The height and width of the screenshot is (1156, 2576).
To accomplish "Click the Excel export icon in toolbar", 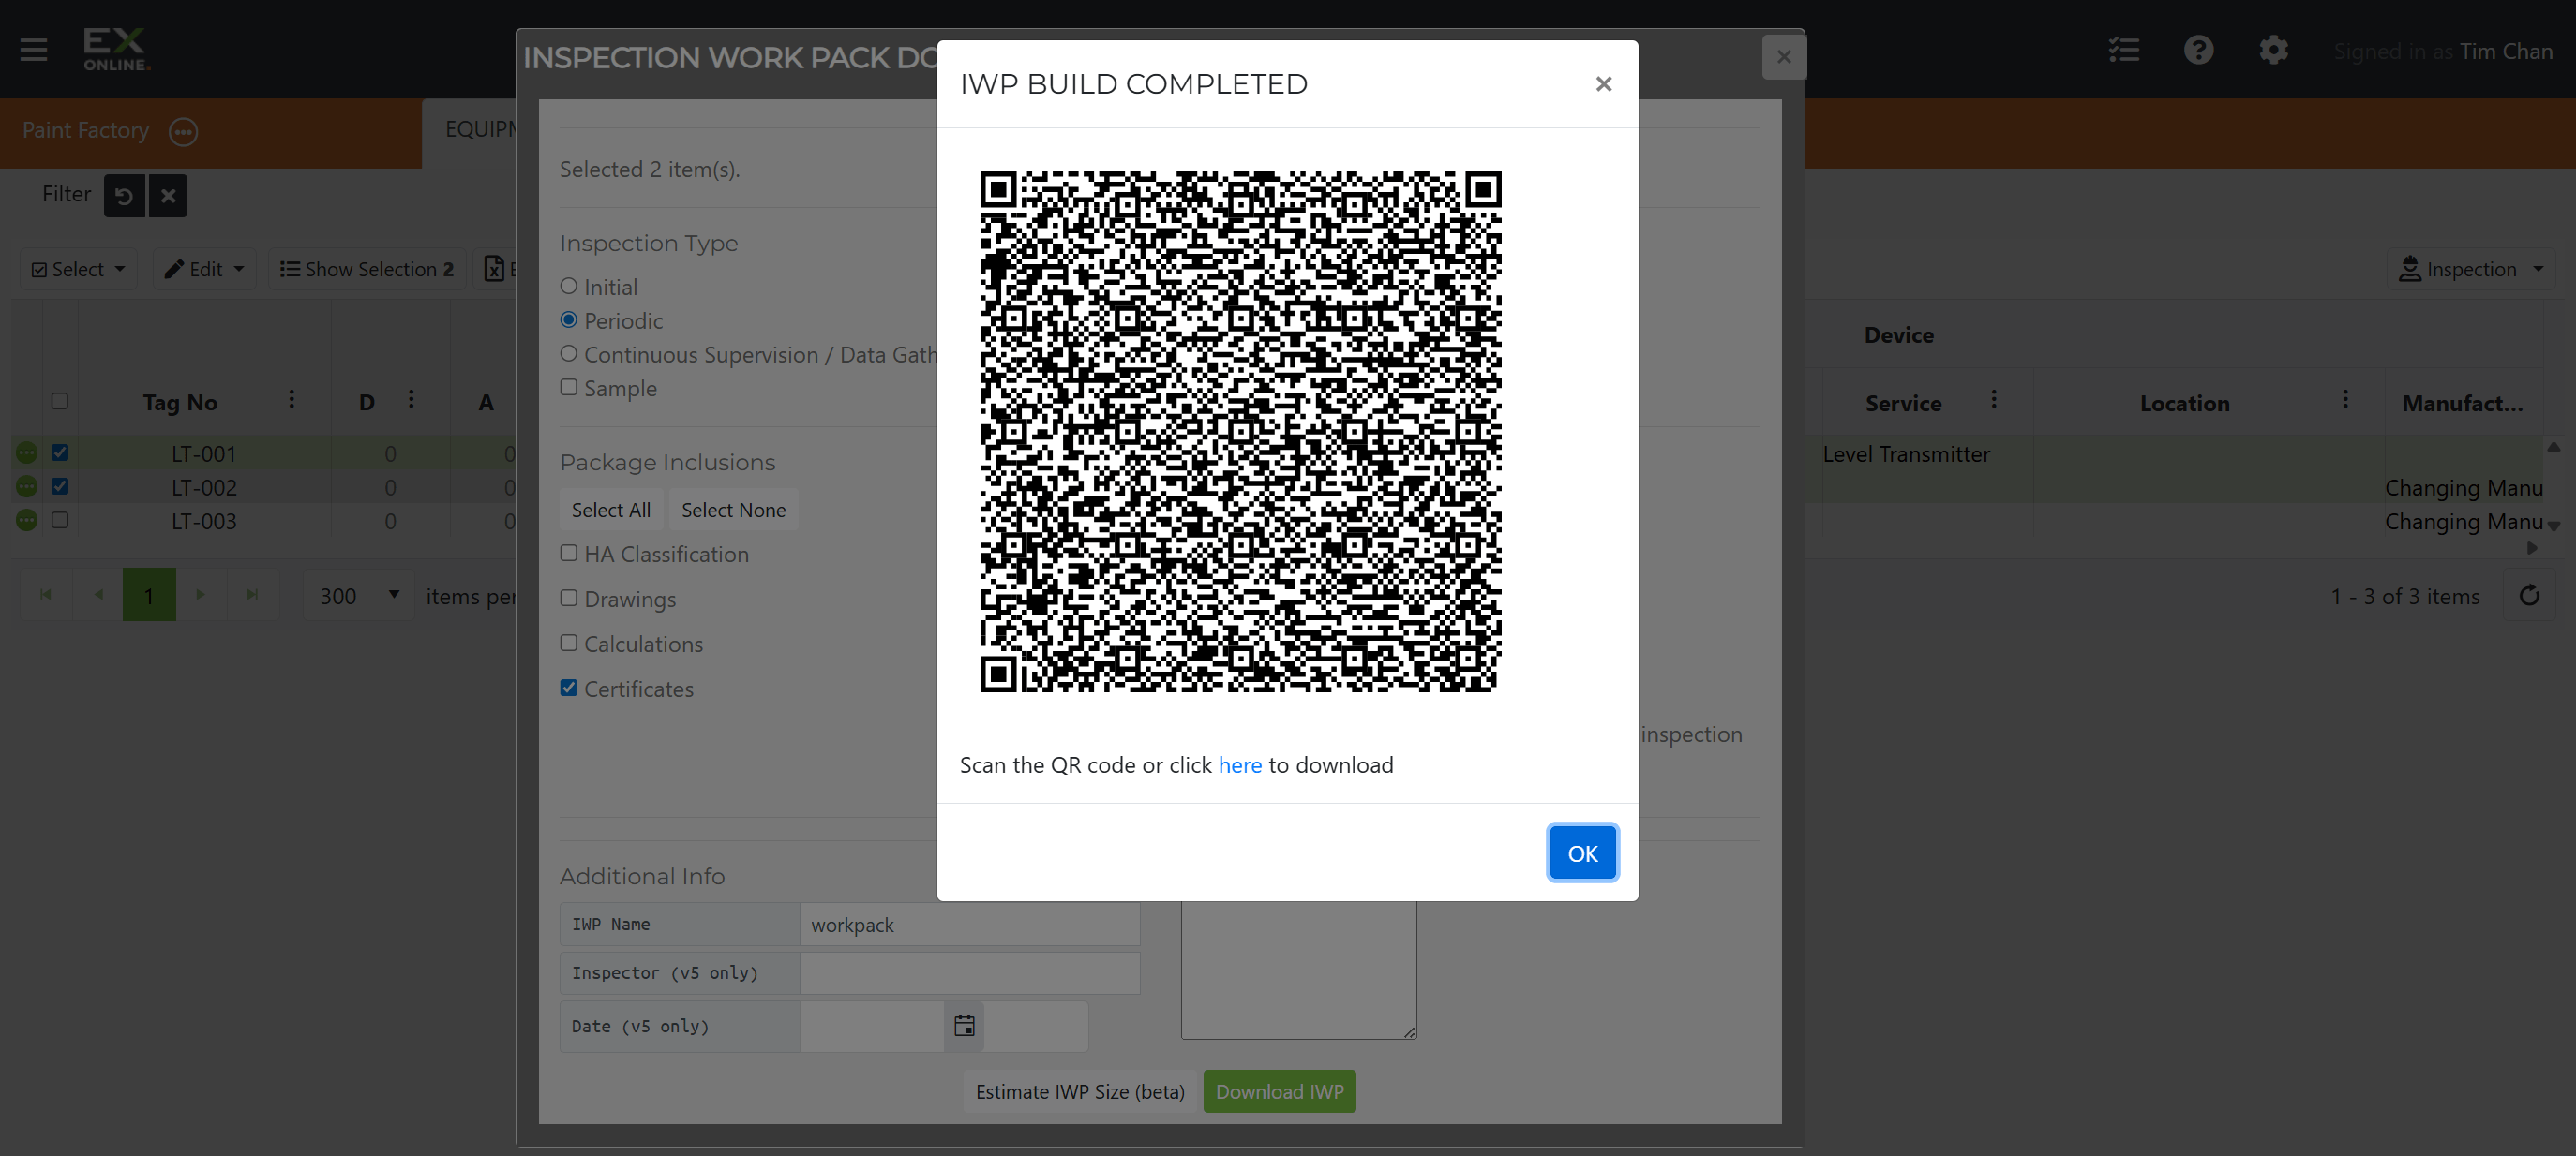I will pyautogui.click(x=494, y=269).
